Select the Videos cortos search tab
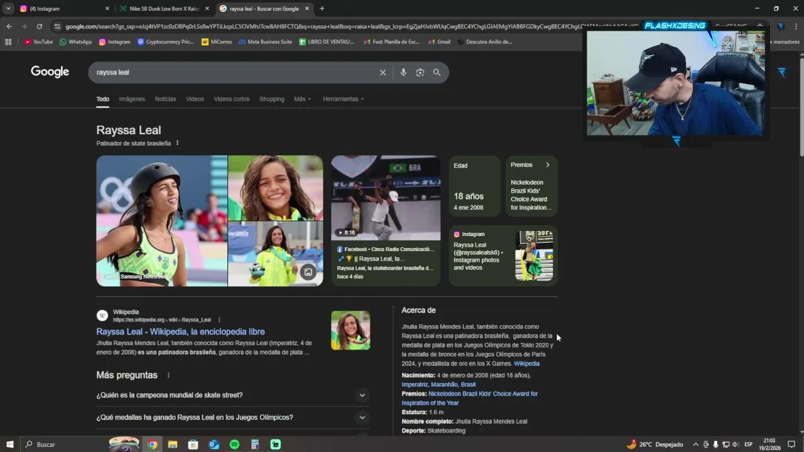804x452 pixels. pos(231,99)
